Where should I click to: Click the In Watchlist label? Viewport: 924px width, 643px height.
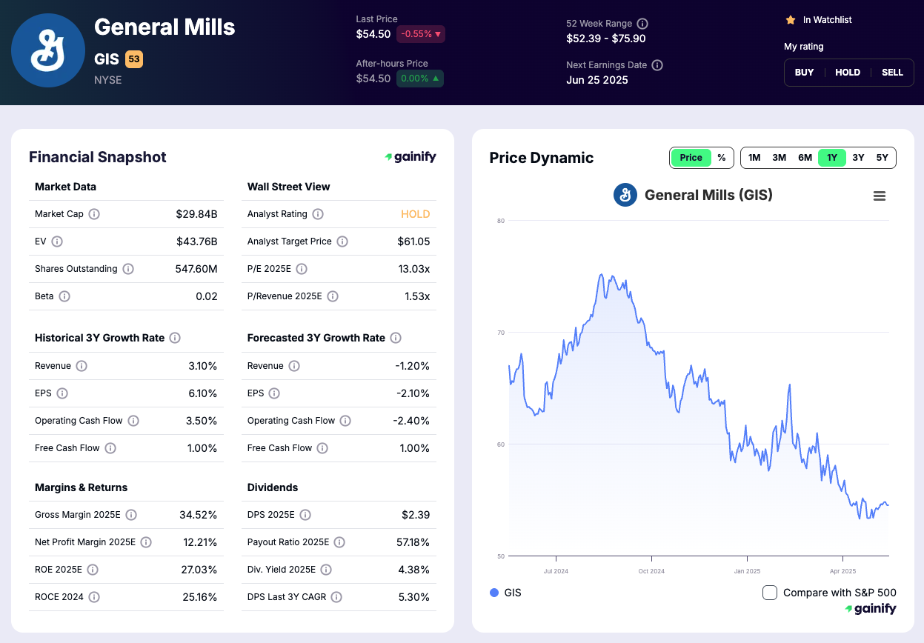(828, 20)
